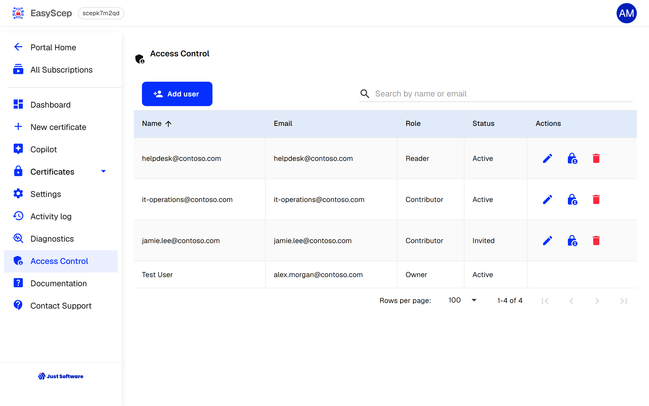
Task: Click the Invited status of jamie.lee
Action: (x=483, y=241)
